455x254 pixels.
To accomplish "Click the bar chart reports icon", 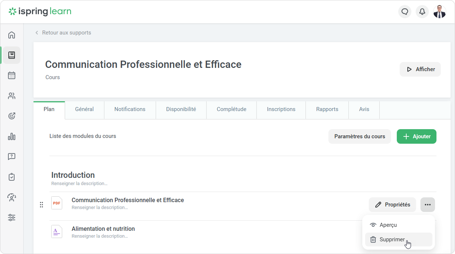I will (12, 136).
